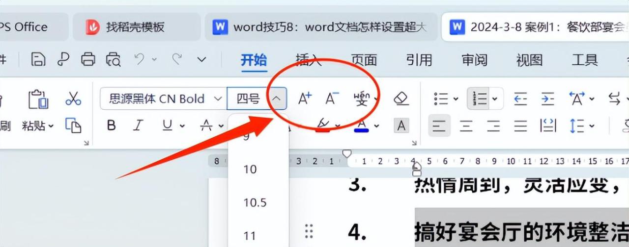
Task: Decrease font size with A- icon
Action: (333, 99)
